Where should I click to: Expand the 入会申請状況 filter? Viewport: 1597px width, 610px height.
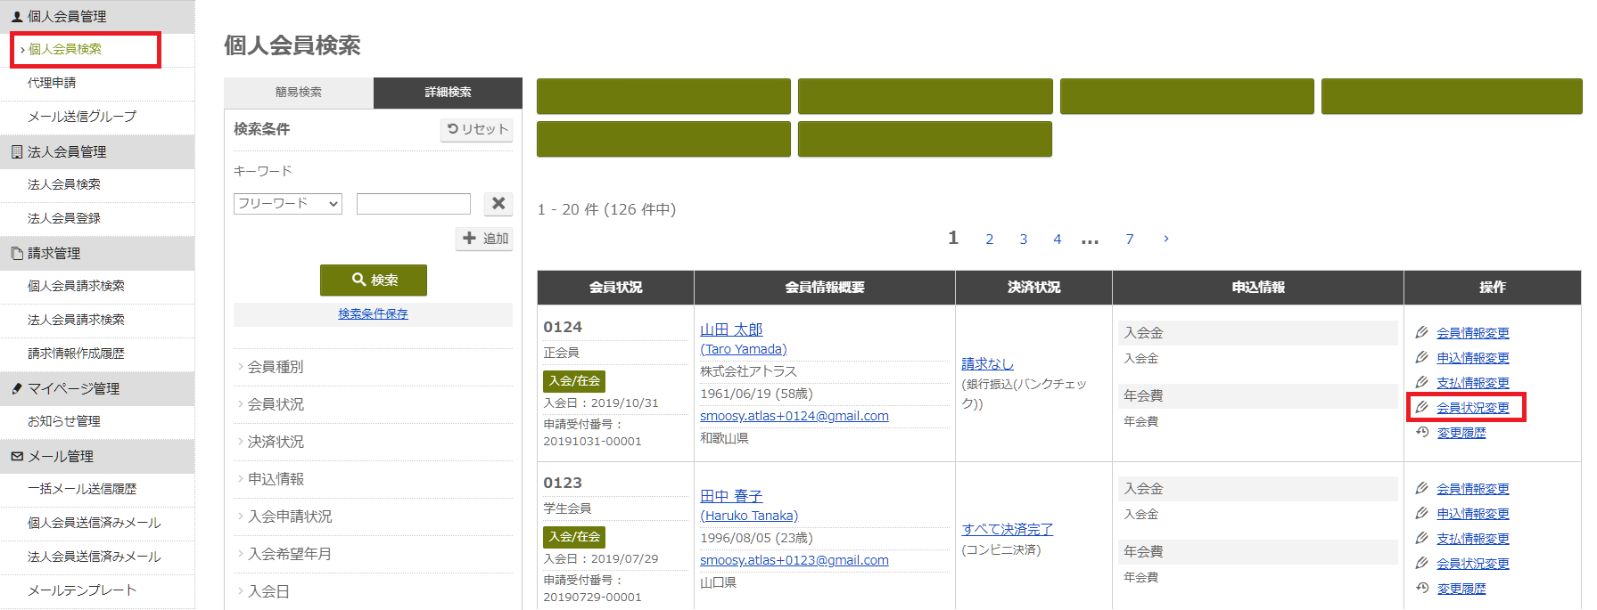tap(290, 516)
